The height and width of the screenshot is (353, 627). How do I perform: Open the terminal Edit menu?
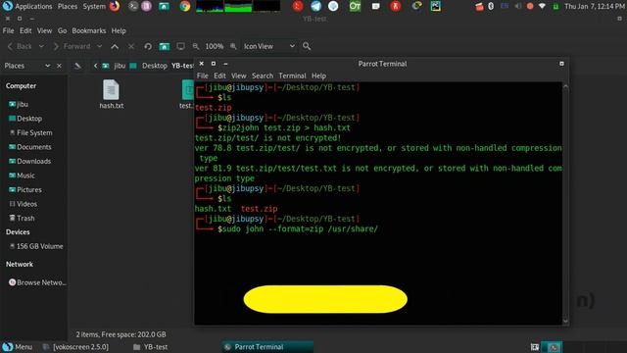(219, 76)
